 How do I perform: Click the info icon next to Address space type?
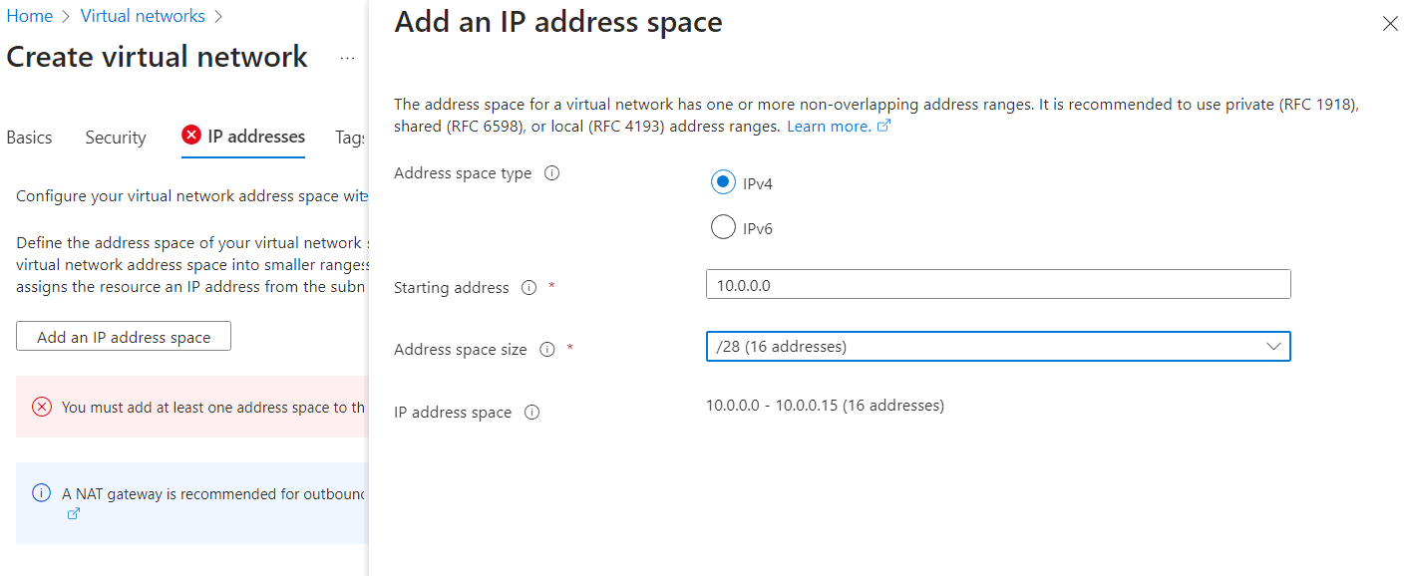(x=554, y=172)
